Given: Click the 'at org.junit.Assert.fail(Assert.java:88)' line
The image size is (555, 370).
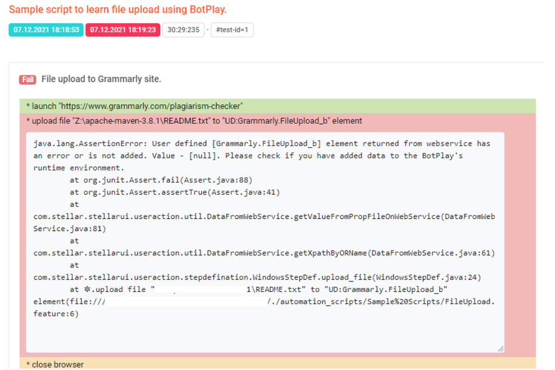Looking at the screenshot, I should tap(161, 180).
